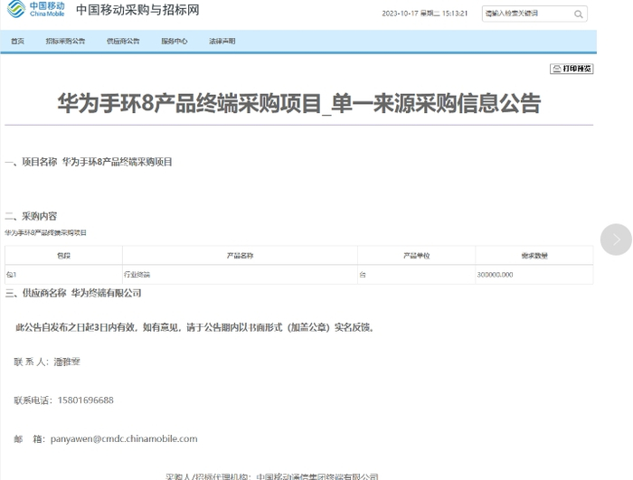Click the next arrow circle button
Viewport: 633px width, 480px height.
click(616, 240)
